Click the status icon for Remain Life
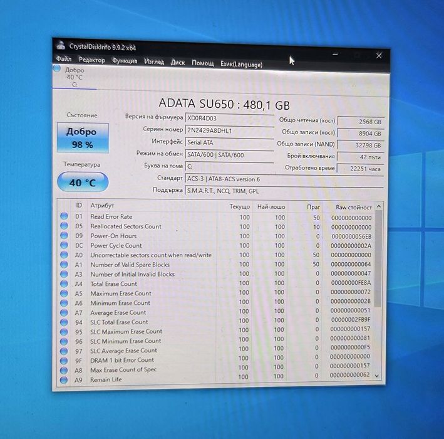This screenshot has width=444, height=439. click(64, 380)
